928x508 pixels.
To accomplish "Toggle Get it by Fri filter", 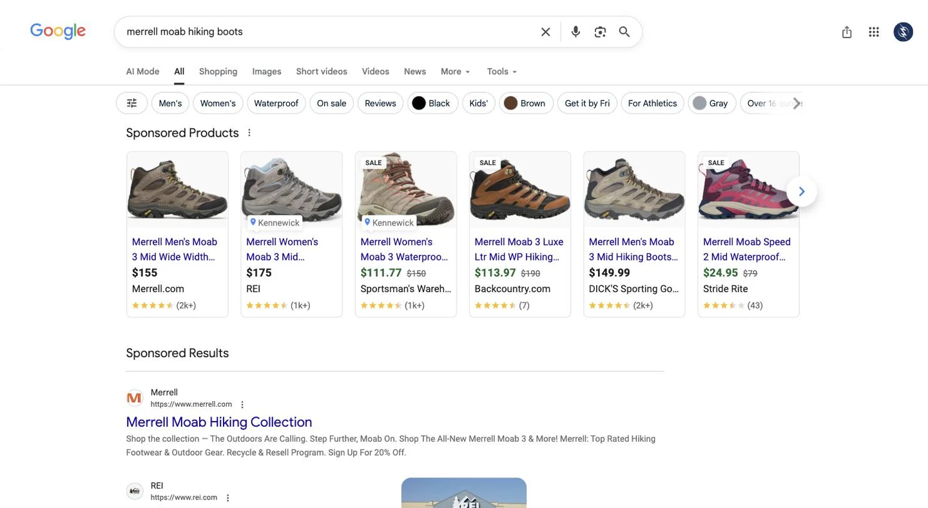I will pyautogui.click(x=587, y=103).
